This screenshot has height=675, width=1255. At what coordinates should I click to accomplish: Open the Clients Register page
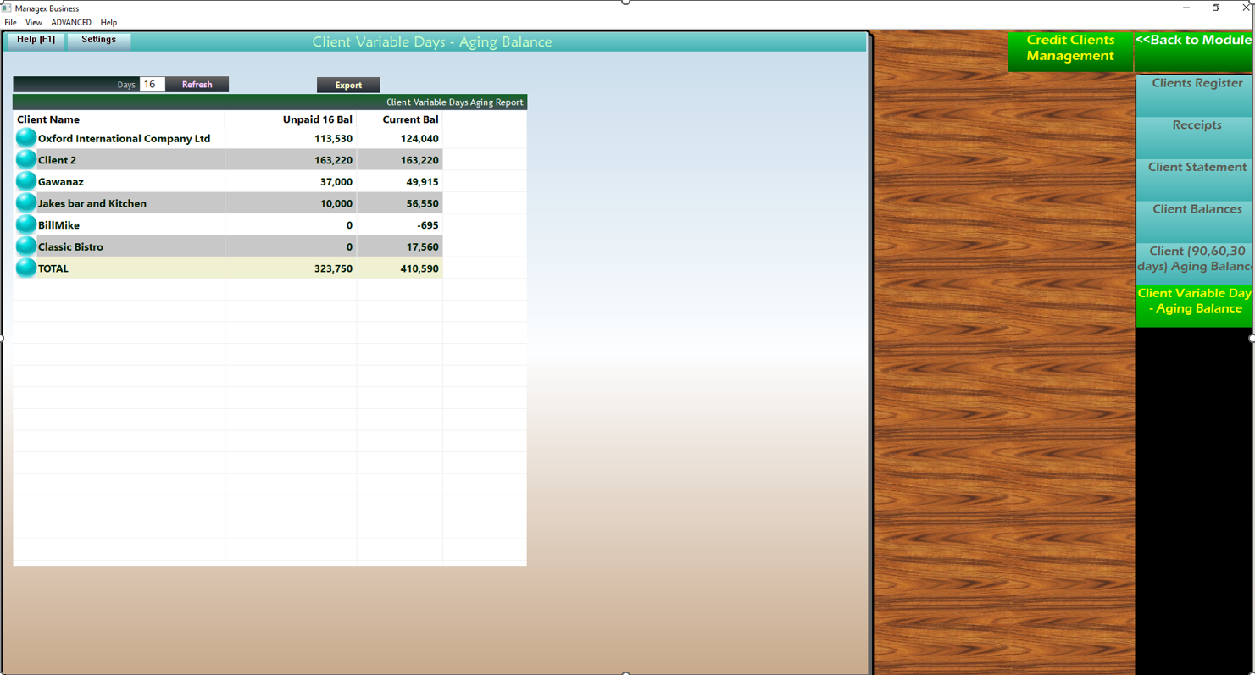(1196, 83)
